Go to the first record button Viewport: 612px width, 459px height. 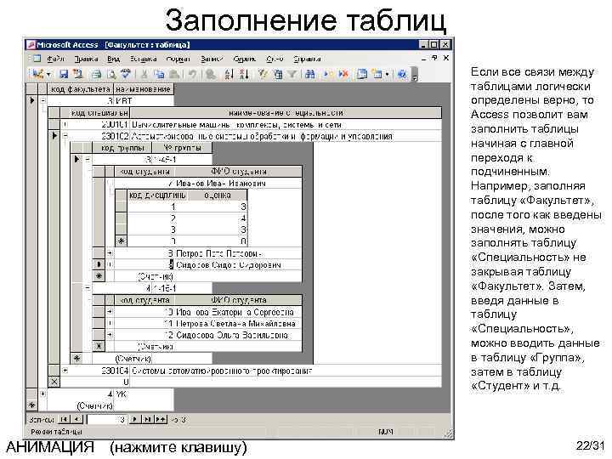point(64,420)
